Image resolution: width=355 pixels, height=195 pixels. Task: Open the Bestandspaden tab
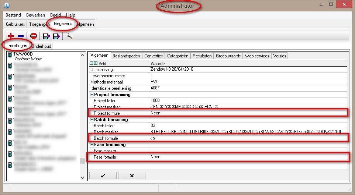pyautogui.click(x=126, y=56)
